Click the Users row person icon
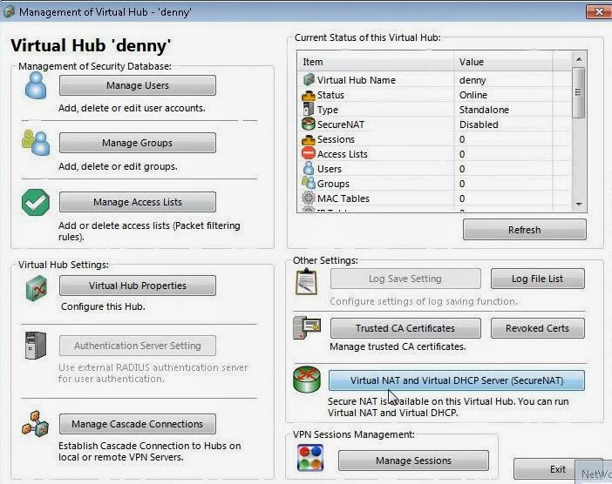The image size is (612, 484). pos(309,168)
